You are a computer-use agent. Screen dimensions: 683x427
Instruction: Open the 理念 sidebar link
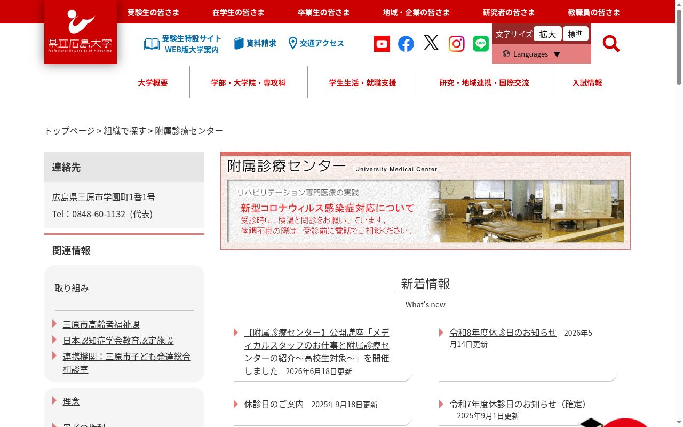pos(72,401)
